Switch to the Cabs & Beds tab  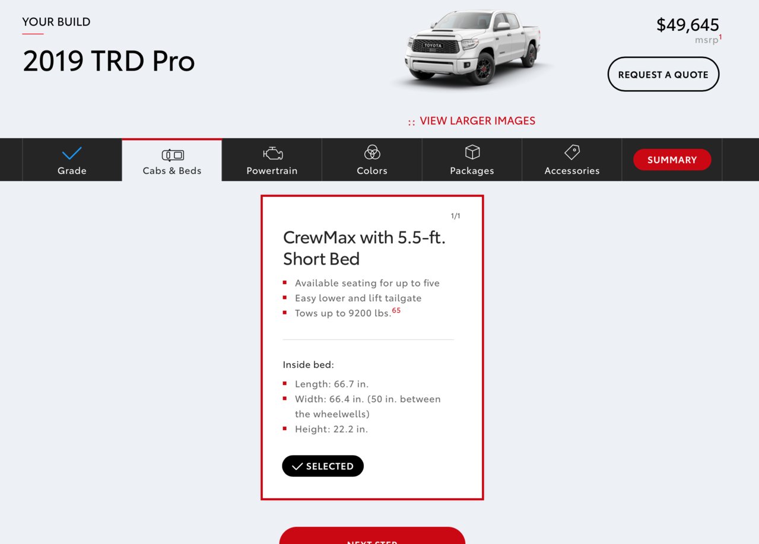click(172, 160)
